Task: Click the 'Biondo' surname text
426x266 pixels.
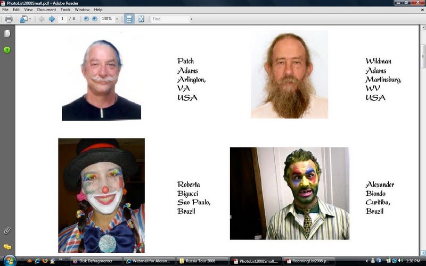Action: [x=375, y=194]
